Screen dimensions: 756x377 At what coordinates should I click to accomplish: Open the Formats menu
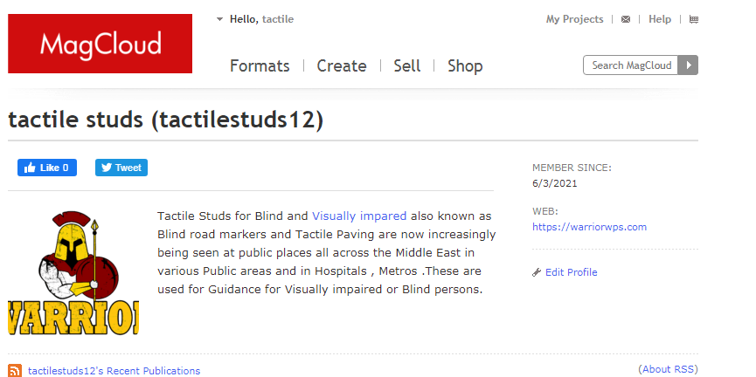point(260,65)
